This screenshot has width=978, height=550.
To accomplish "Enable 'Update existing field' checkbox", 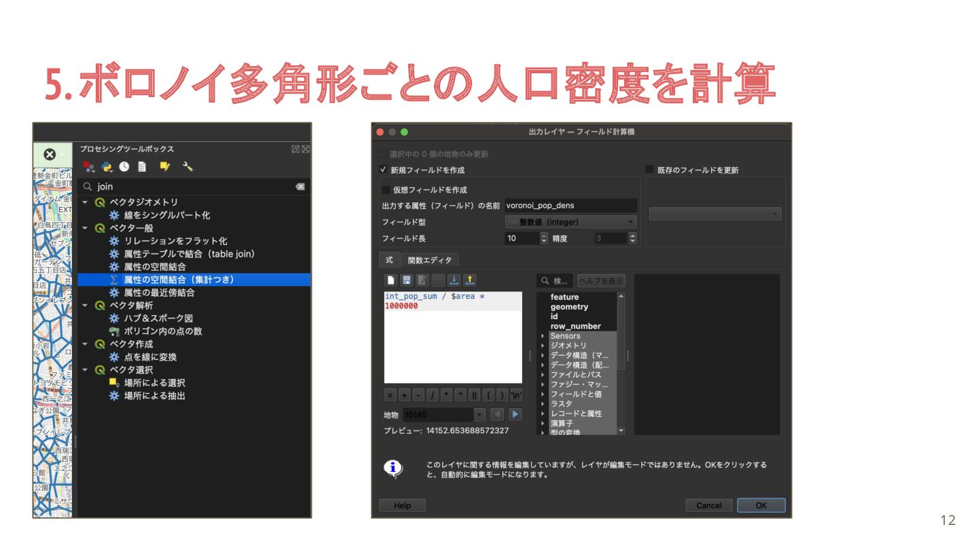I will [649, 170].
